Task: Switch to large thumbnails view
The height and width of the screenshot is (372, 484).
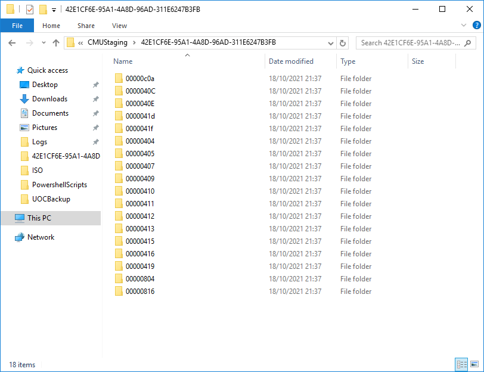Action: (474, 364)
